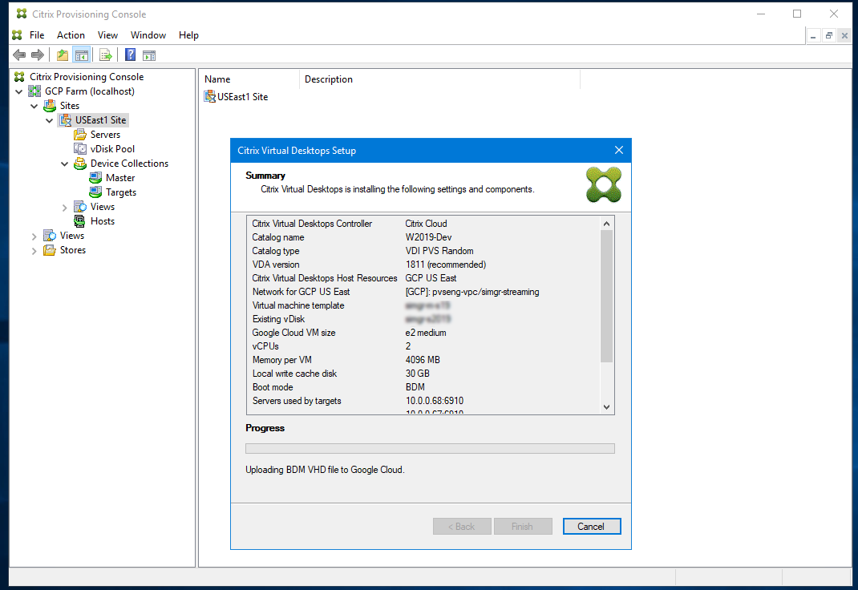
Task: Open the Action menu
Action: pos(71,34)
